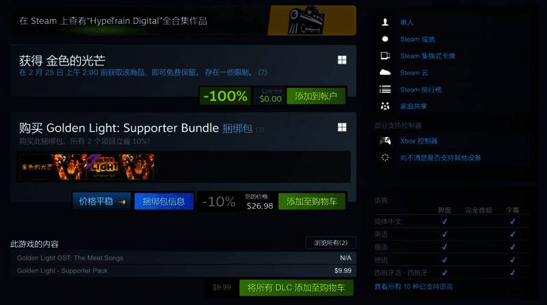Expand DLC list with 浏览所有(2)
Screen dimensions: 547x305
(x=331, y=243)
